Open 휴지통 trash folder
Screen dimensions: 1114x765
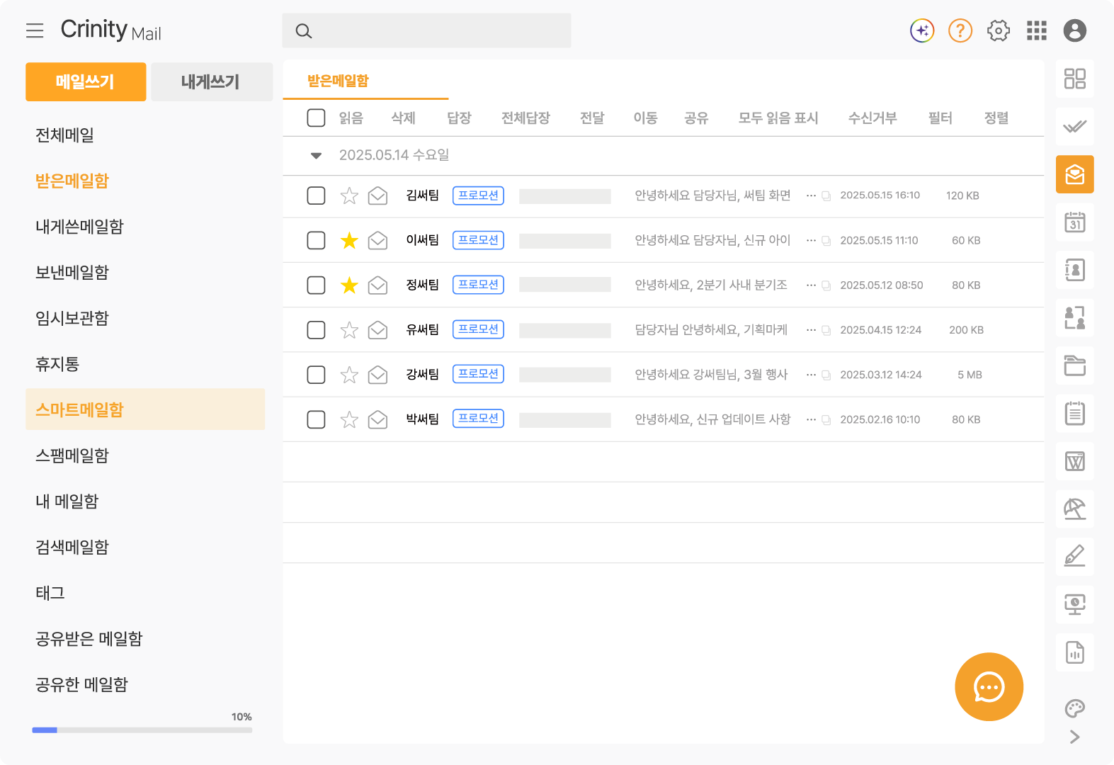[x=57, y=364]
